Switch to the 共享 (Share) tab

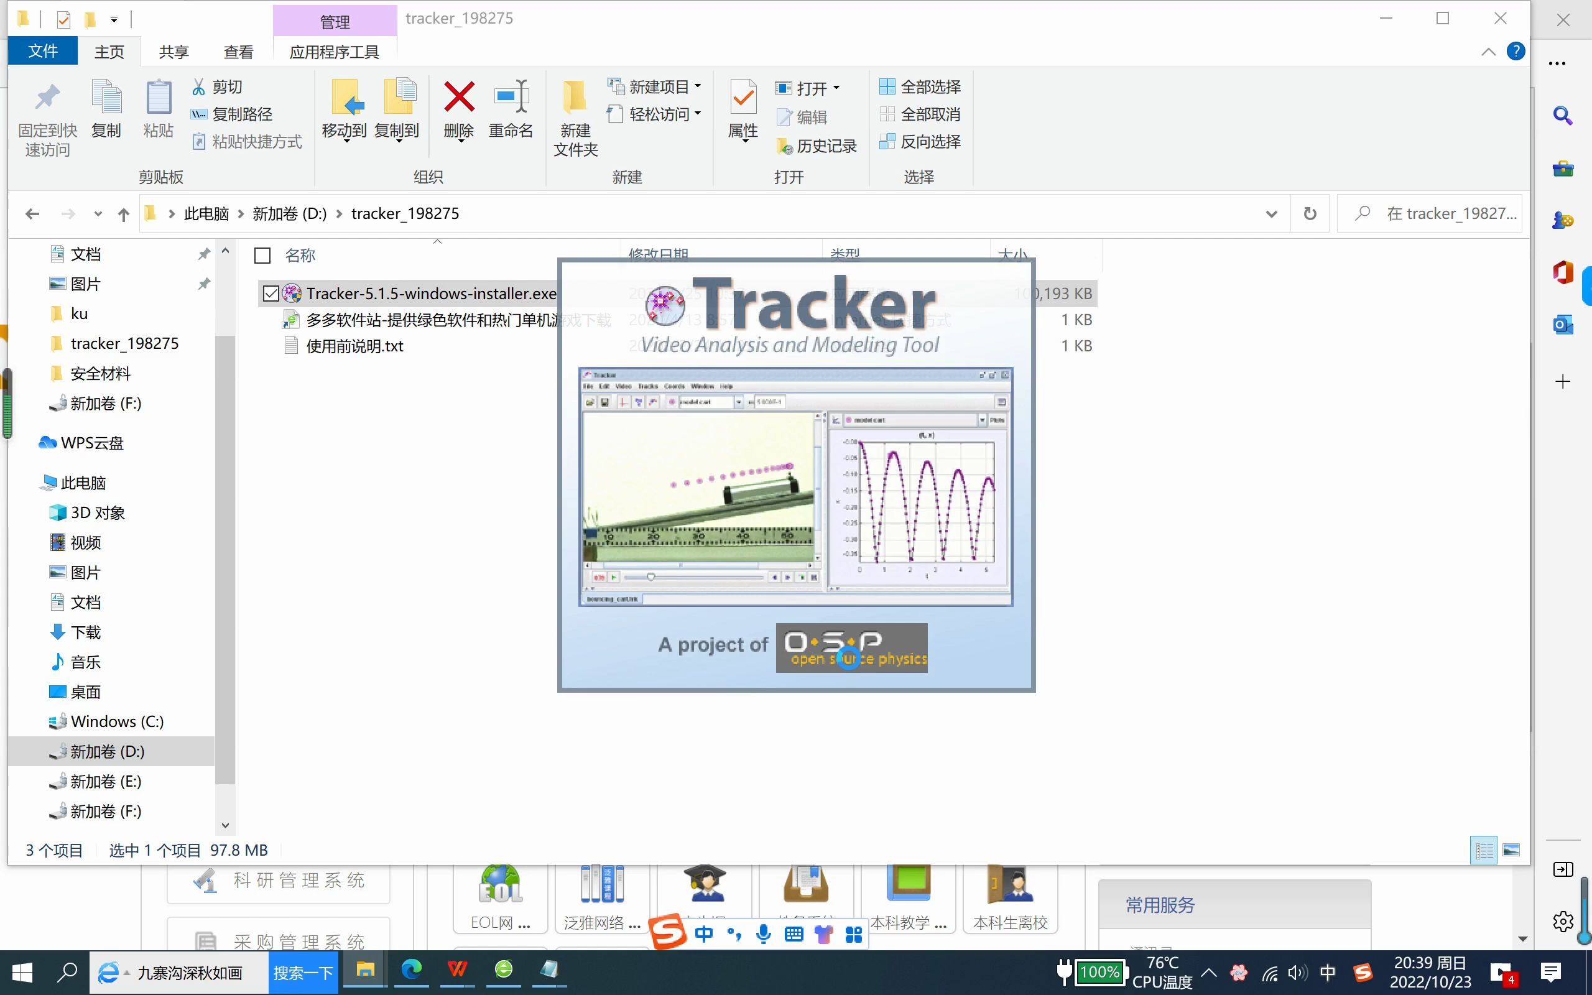tap(174, 52)
